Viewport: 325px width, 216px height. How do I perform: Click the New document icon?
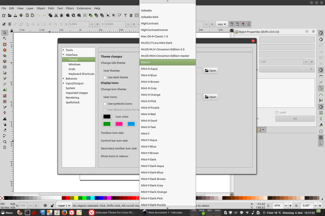4,15
